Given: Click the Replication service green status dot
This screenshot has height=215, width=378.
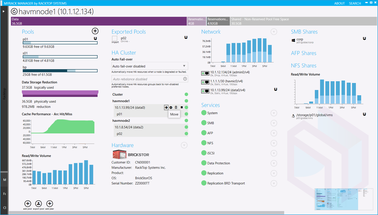Looking at the screenshot, I should [204, 173].
